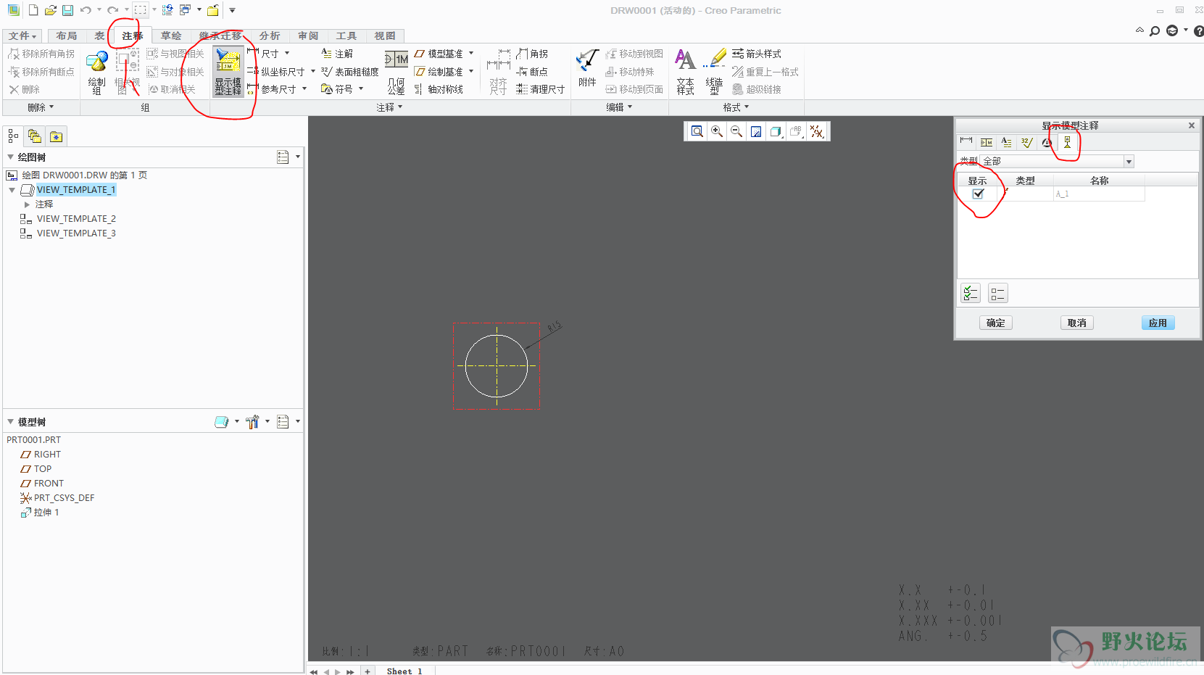The image size is (1204, 675).
Task: Open the 符号 dropdown arrow
Action: point(361,89)
